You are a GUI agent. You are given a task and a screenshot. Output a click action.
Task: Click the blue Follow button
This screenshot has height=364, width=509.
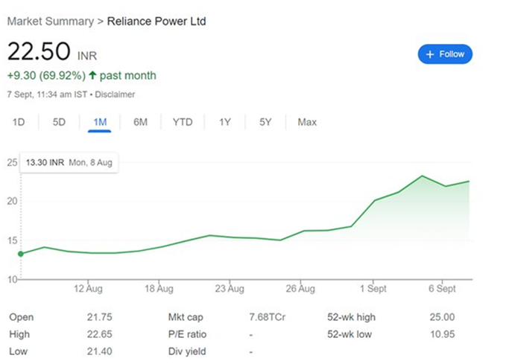coord(445,54)
